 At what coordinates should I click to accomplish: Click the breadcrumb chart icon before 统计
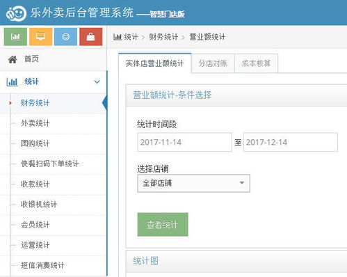point(118,37)
